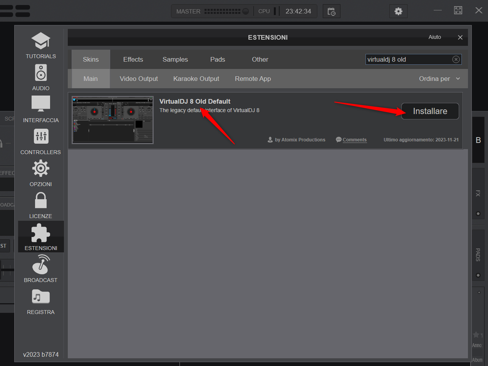Viewport: 488px width, 366px height.
Task: Open the Tutorials section in sidebar
Action: pyautogui.click(x=41, y=45)
